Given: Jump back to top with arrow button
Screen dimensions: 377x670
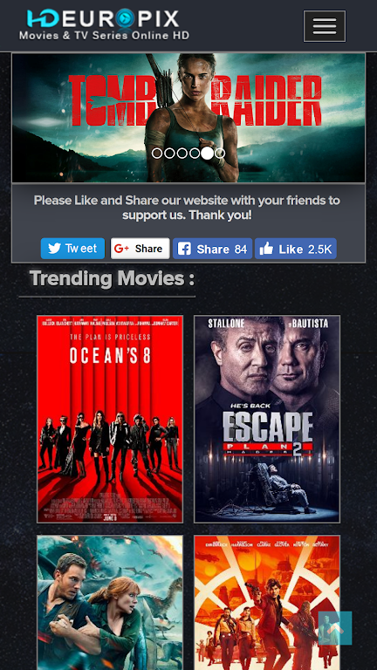Looking at the screenshot, I should click(335, 628).
